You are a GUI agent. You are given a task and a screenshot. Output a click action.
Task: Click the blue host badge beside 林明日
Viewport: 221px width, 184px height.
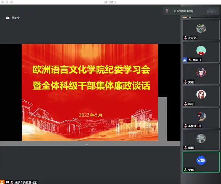click(185, 60)
